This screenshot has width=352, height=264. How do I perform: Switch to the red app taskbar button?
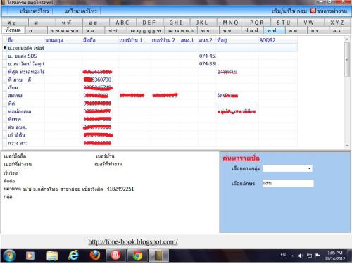pos(115,256)
